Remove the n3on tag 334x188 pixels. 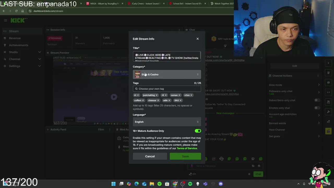[191, 95]
